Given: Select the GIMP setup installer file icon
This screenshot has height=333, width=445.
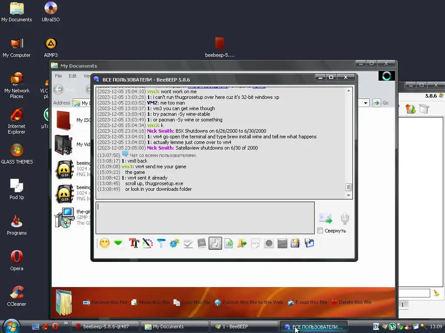Looking at the screenshot, I should (x=64, y=218).
